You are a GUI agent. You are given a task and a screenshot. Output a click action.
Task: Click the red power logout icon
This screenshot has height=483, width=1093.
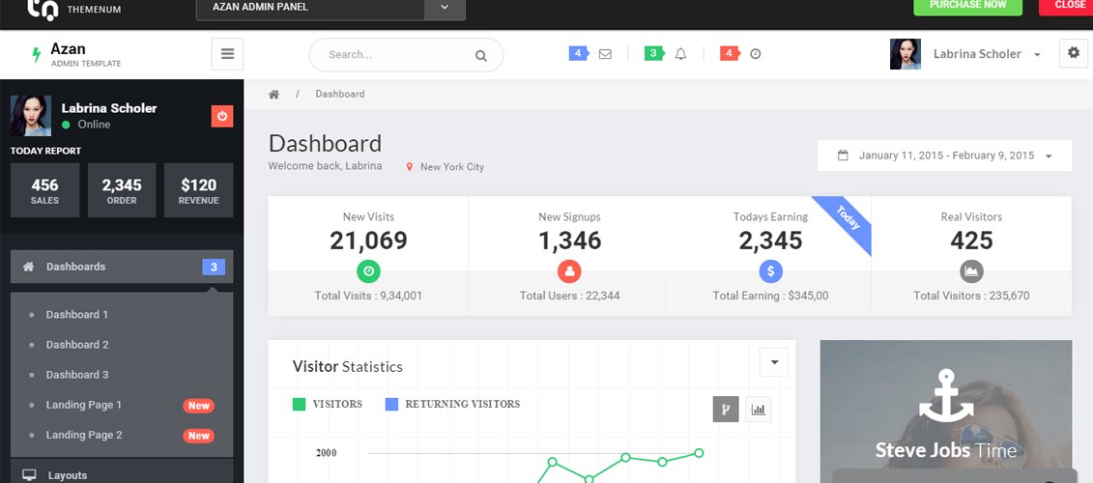(x=222, y=116)
